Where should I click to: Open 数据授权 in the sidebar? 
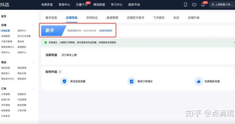point(22,47)
